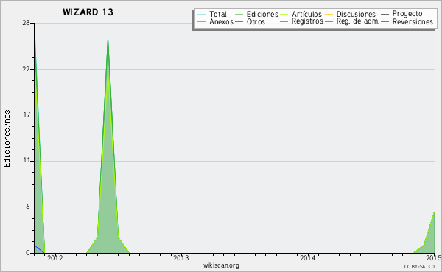Select the Ediciones legend entry
Image resolution: width=442 pixels, height=272 pixels.
click(256, 14)
